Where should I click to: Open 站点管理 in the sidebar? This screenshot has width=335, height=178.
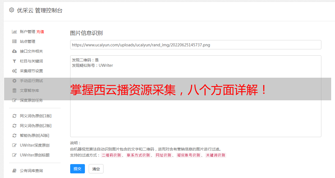pos(28,41)
